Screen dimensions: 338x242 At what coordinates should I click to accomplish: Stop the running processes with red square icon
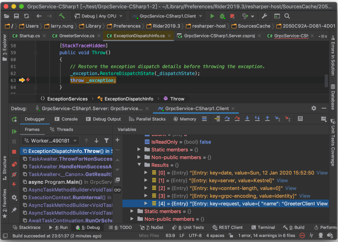tap(232, 16)
